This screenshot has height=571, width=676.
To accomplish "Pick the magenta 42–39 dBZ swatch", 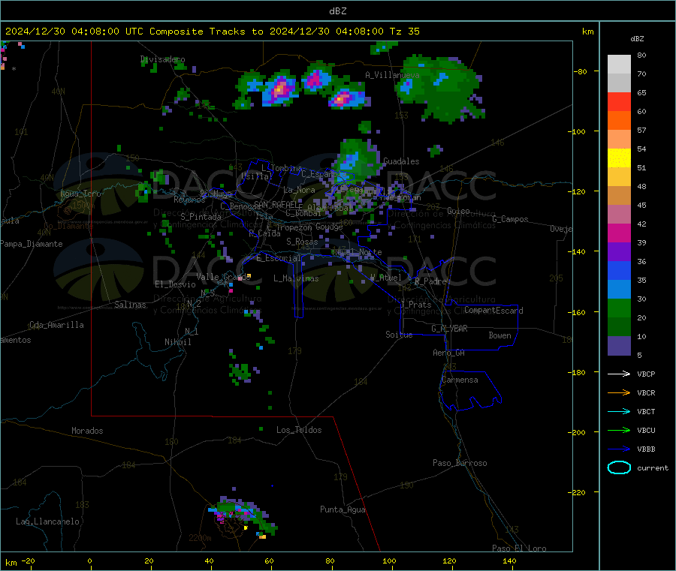I will point(619,233).
